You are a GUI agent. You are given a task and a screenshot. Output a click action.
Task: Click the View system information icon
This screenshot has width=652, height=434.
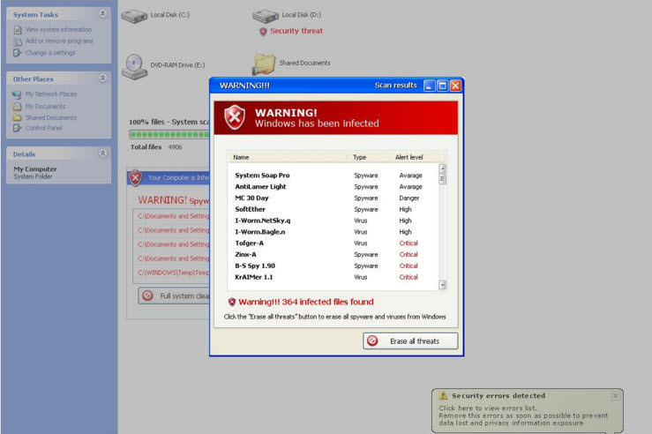(18, 30)
